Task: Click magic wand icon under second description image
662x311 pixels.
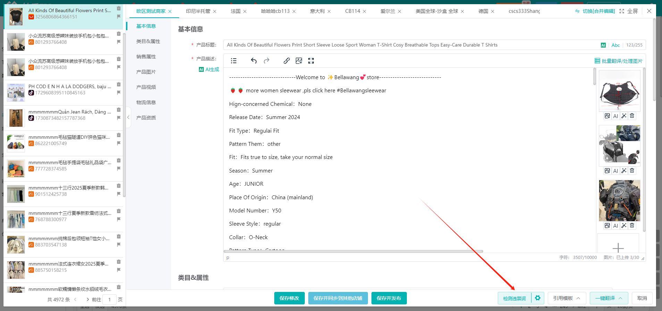Action: 624,171
